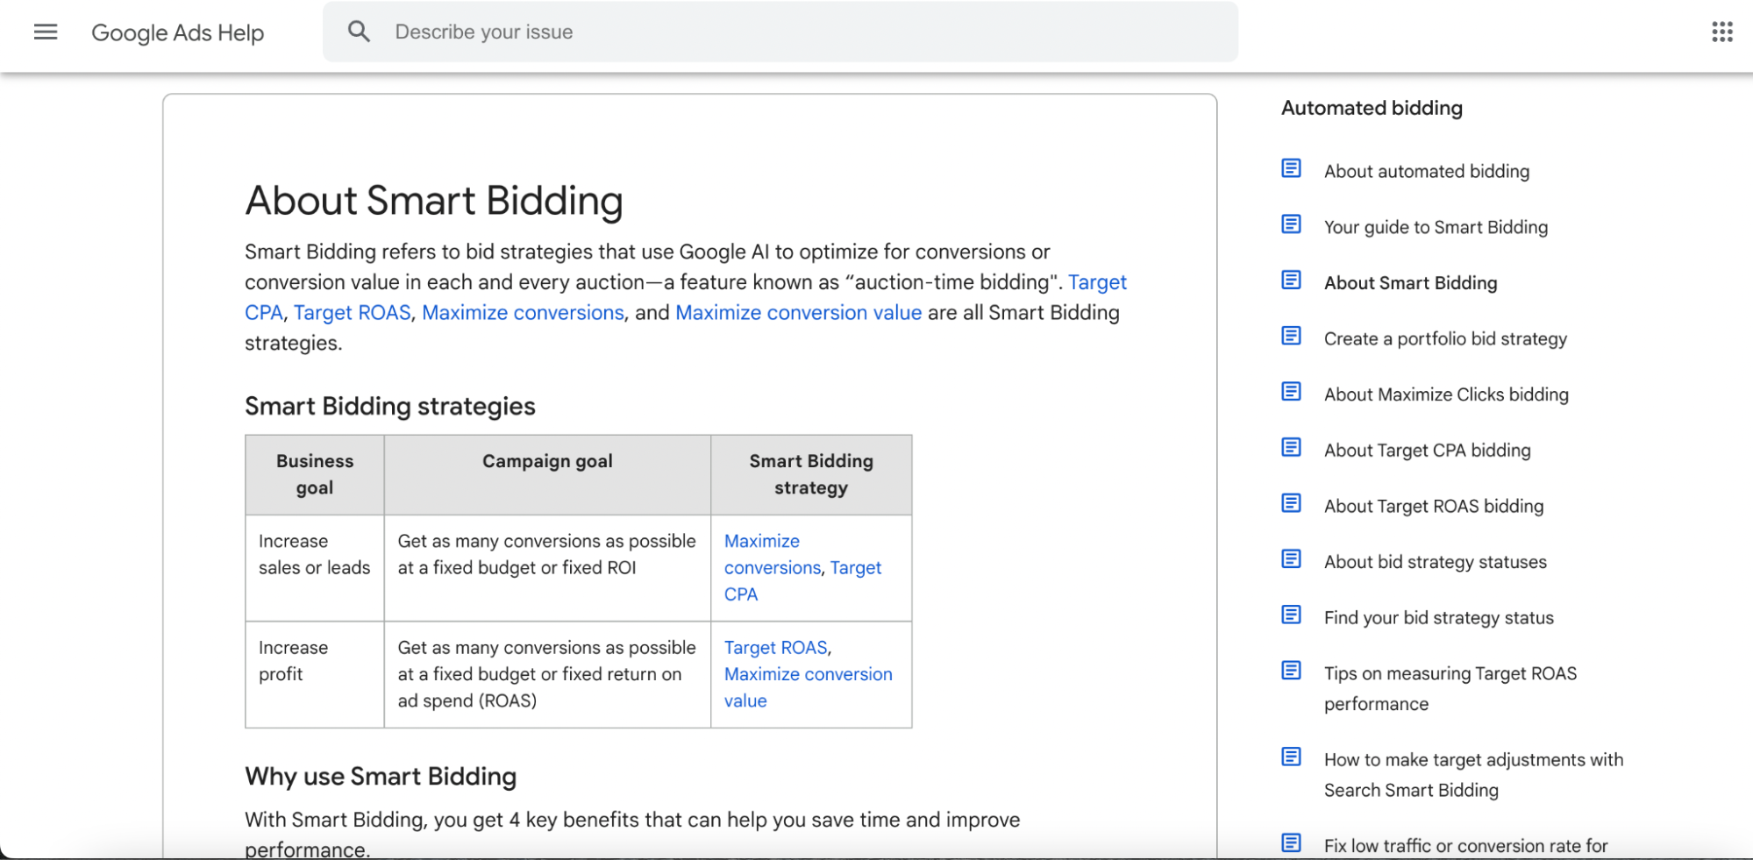
Task: Open Target ROAS link in the strategies table
Action: coord(775,648)
